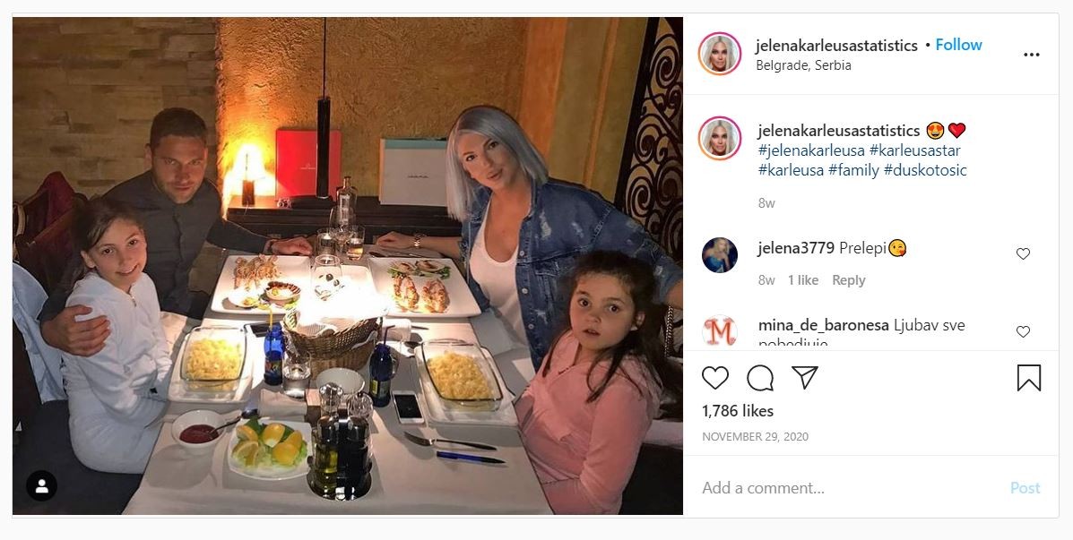1073x540 pixels.
Task: Focus the Add a comment field
Action: (x=849, y=488)
